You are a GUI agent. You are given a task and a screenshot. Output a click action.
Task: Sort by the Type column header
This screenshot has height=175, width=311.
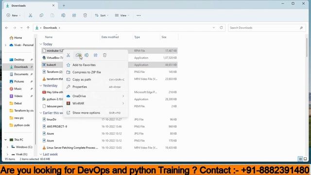point(137,37)
